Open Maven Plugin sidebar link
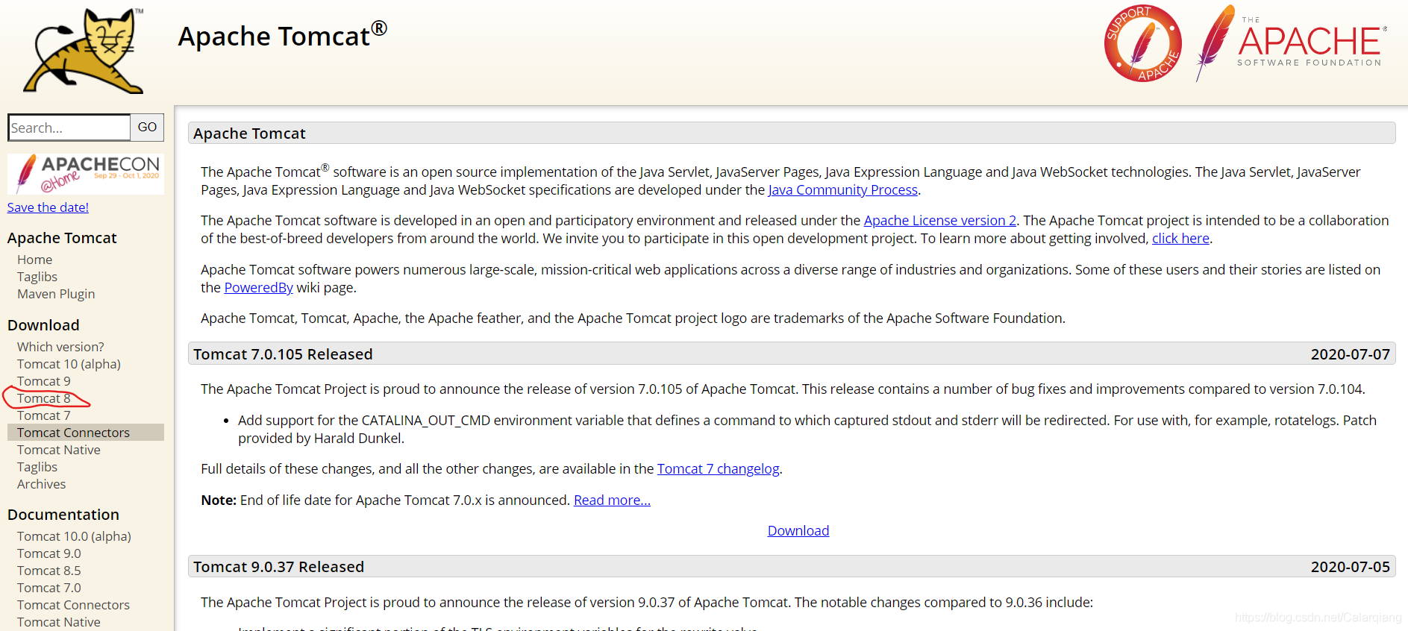 pyautogui.click(x=56, y=294)
